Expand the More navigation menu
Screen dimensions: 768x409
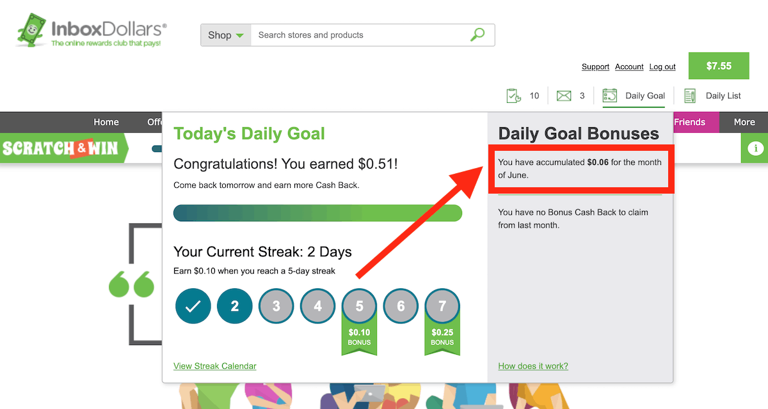click(x=744, y=121)
